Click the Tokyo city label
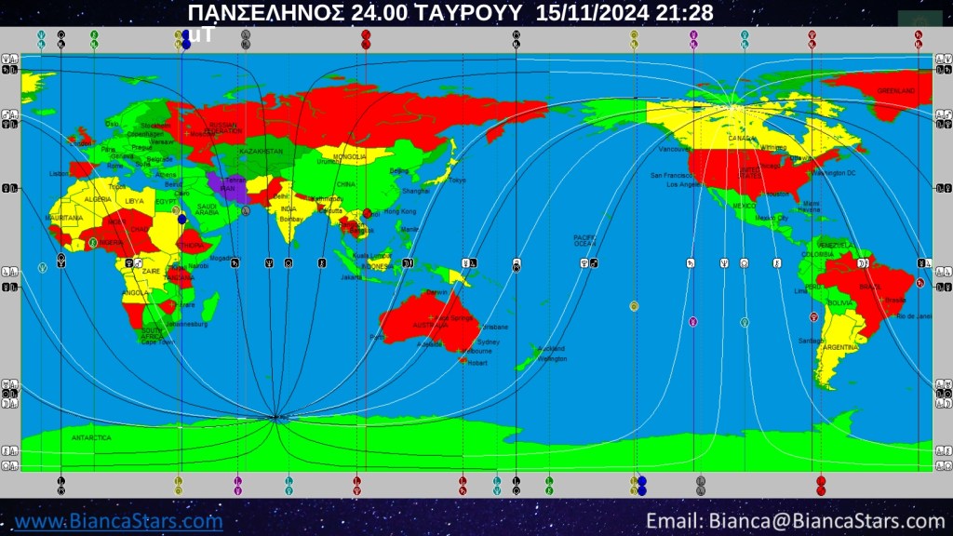Viewport: 953px width, 536px height. click(x=457, y=181)
